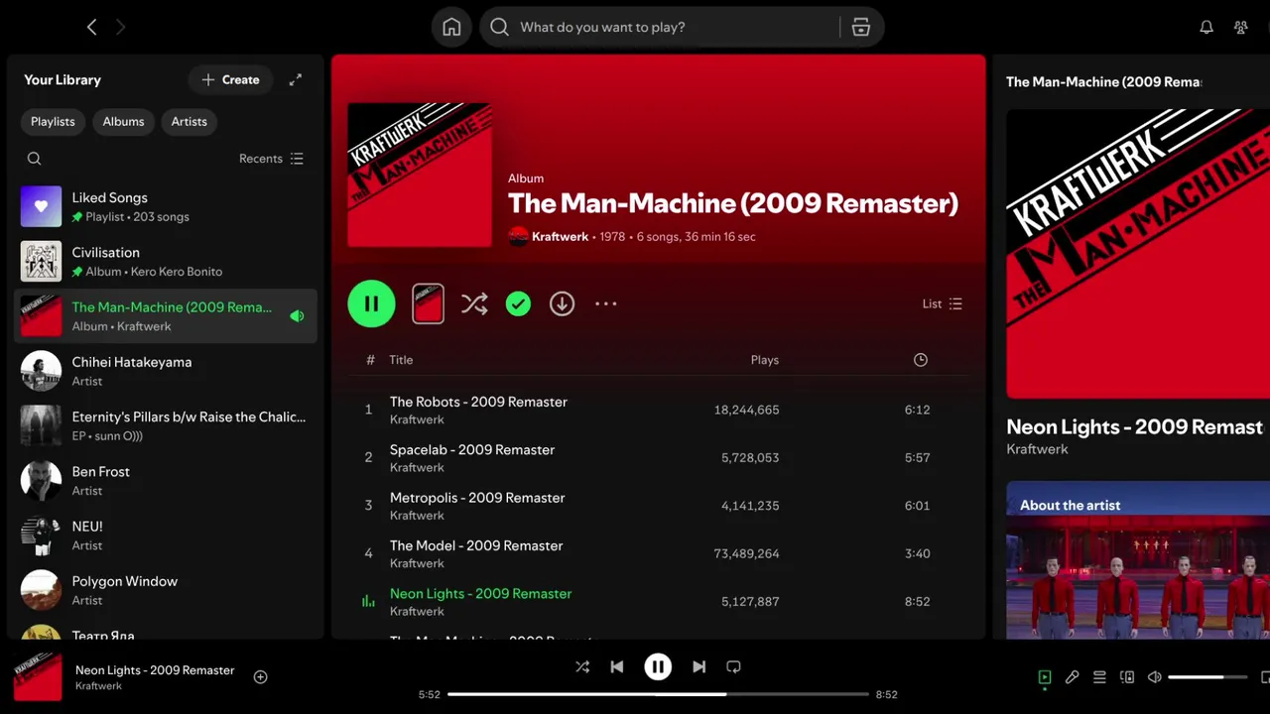Viewport: 1270px width, 714px height.
Task: Open The Man-Machine in Your Library
Action: point(166,316)
